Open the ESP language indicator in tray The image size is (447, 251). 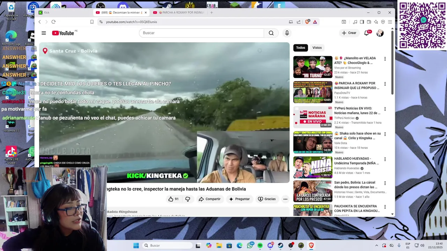click(x=408, y=245)
